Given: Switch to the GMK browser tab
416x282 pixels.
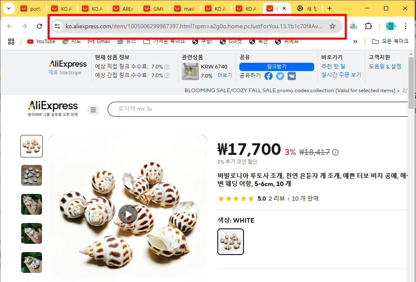Looking at the screenshot, I should click(x=155, y=9).
